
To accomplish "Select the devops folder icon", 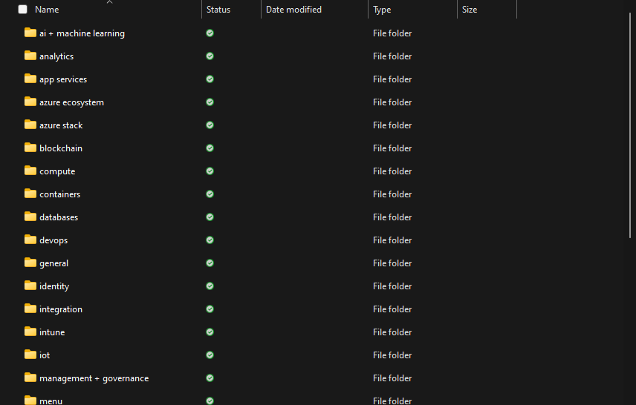I will tap(30, 240).
